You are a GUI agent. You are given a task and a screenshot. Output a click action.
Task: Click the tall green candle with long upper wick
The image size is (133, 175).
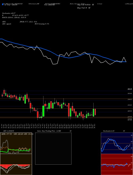43,111
